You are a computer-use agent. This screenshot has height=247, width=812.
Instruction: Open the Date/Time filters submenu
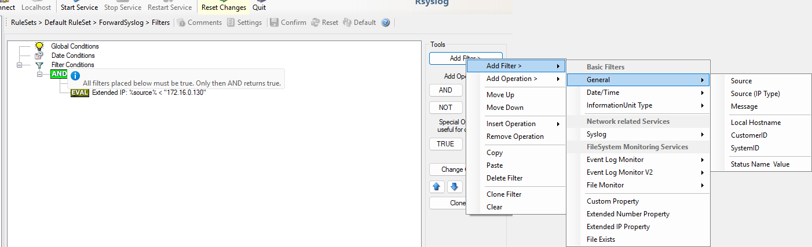click(x=638, y=93)
